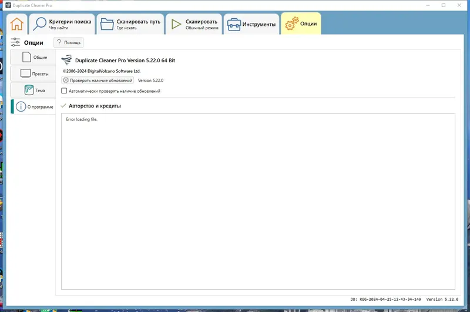Click the DB: REG-2024-04-25 status text
Viewport: 470px width, 312px height.
pyautogui.click(x=385, y=300)
